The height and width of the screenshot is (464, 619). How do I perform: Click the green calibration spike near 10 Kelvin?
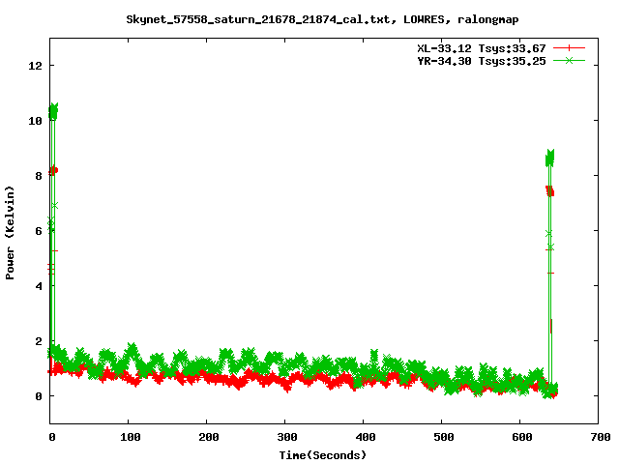tap(53, 112)
